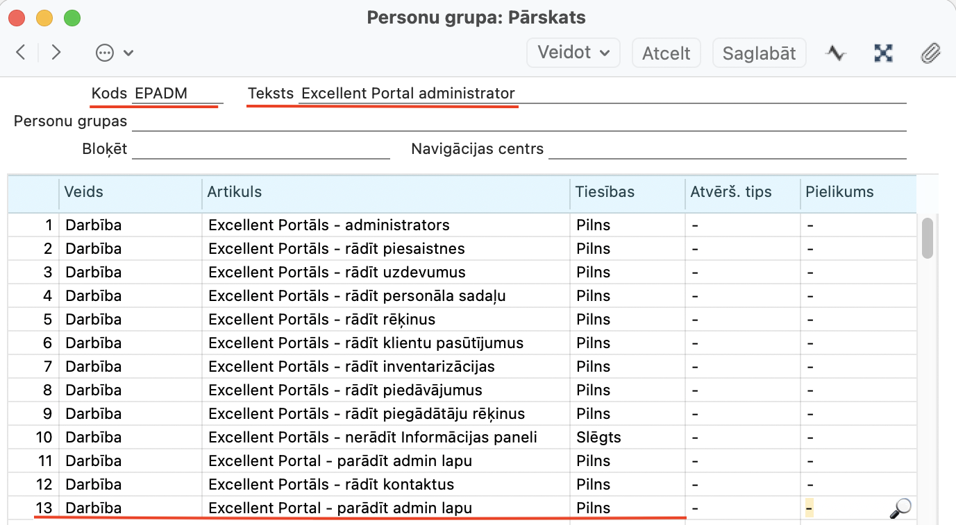This screenshot has height=525, width=956.
Task: Expand the chevron beside the ellipsis icon
Action: [x=128, y=53]
